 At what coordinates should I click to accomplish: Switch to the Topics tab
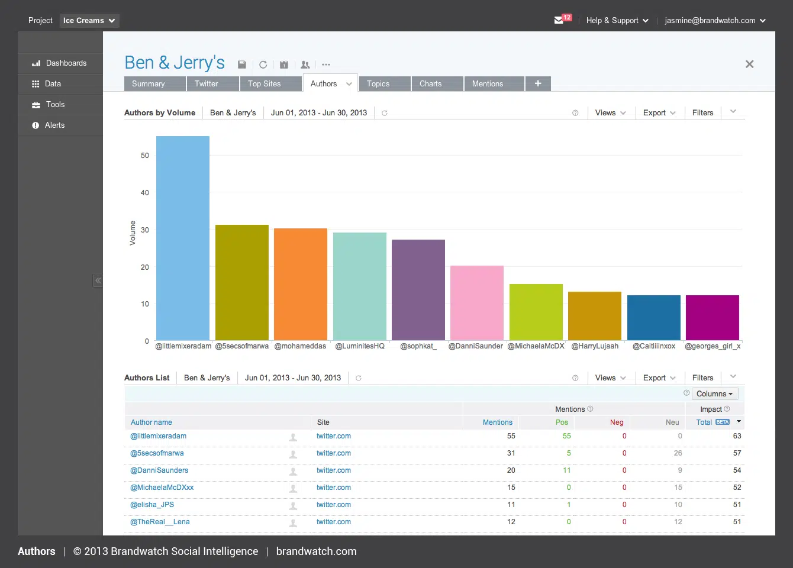pyautogui.click(x=378, y=84)
